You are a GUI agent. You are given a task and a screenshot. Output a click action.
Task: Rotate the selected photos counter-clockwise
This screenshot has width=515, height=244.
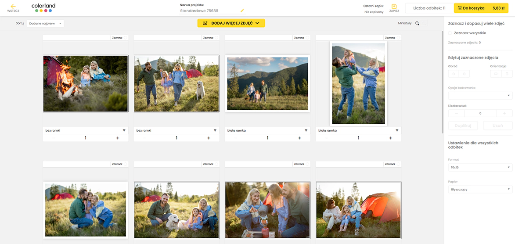(x=454, y=74)
